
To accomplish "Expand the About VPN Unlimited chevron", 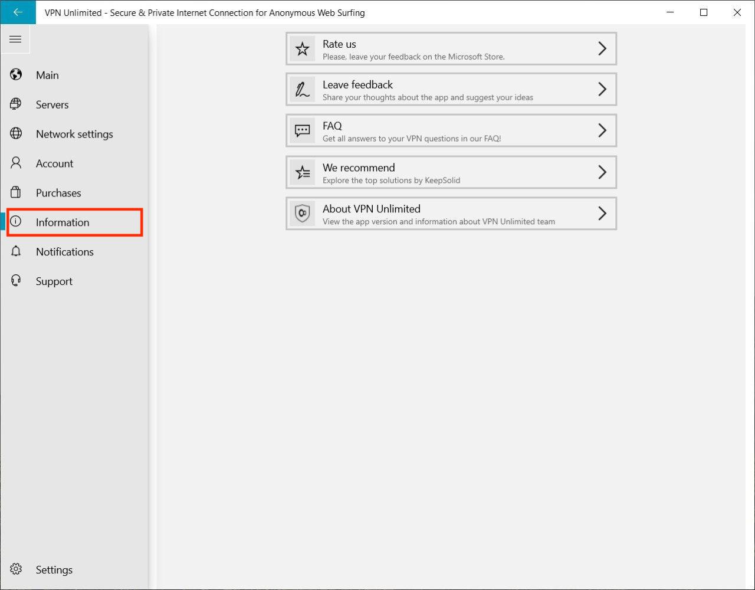I will coord(602,213).
